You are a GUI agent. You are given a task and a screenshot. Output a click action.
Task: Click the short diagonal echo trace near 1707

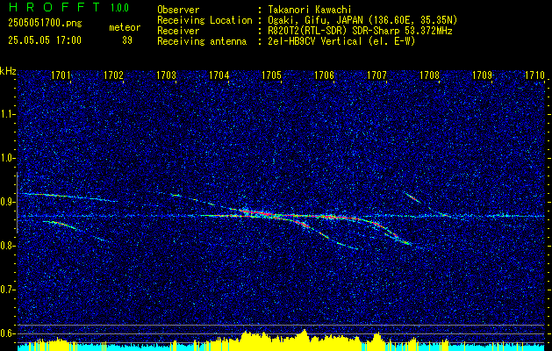click(x=412, y=197)
